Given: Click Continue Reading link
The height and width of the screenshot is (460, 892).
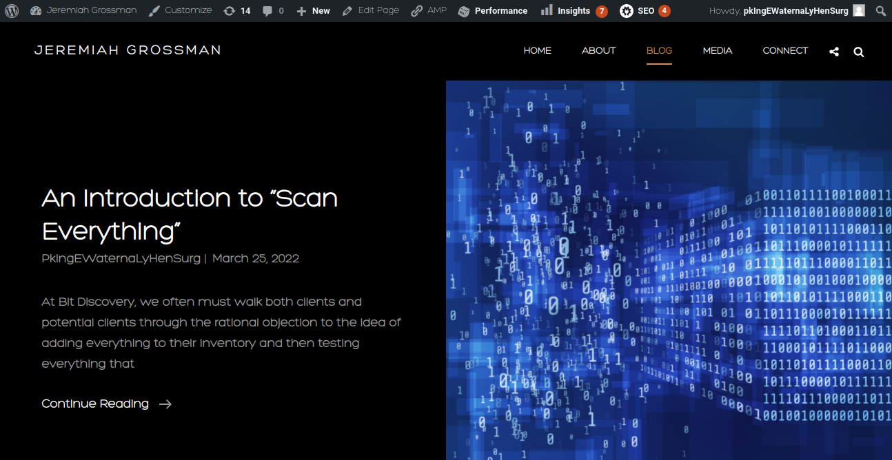Looking at the screenshot, I should [95, 404].
